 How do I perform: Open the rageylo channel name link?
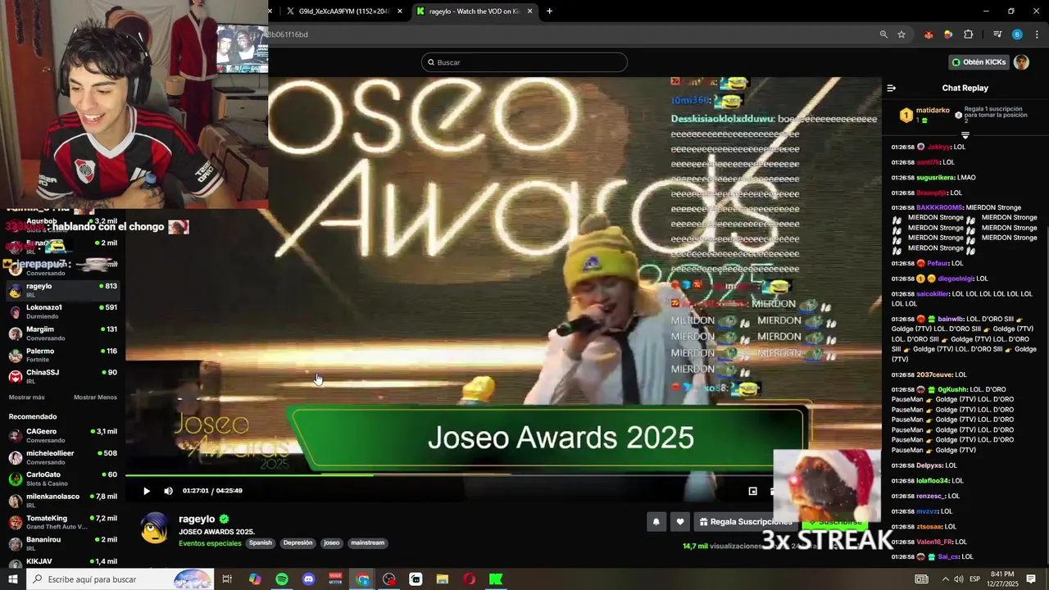(x=197, y=519)
